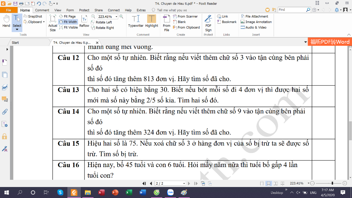The width and height of the screenshot is (352, 198).
Task: Switch to facing pages view
Action: pyautogui.click(x=275, y=184)
